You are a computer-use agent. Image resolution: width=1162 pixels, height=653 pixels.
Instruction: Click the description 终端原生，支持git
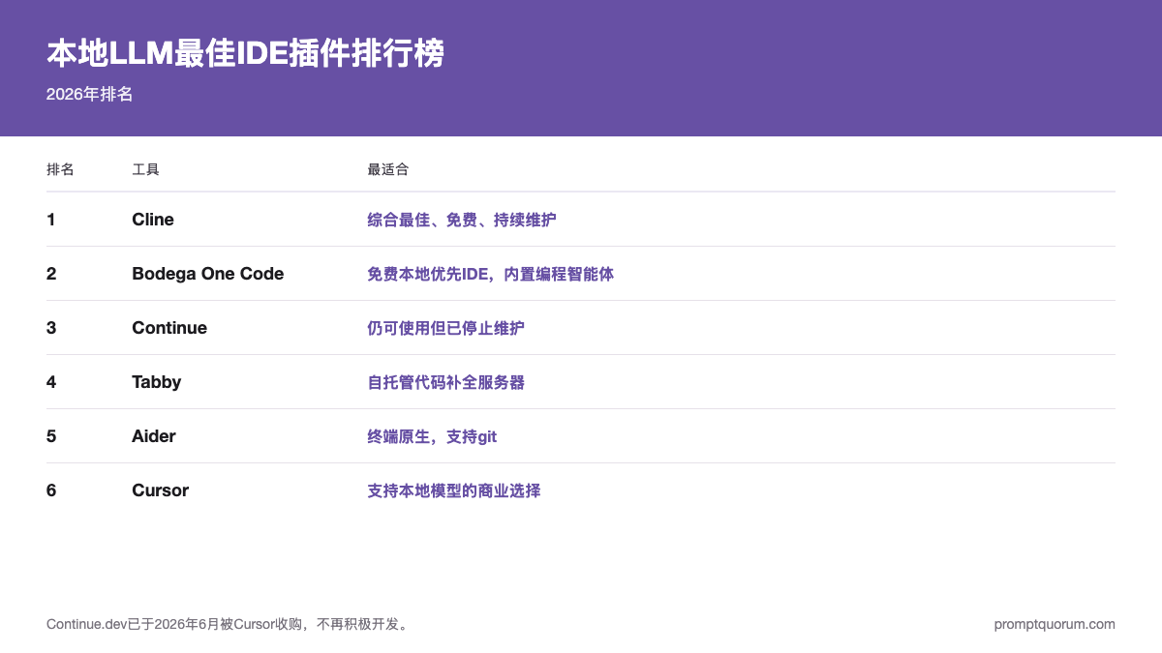[432, 436]
